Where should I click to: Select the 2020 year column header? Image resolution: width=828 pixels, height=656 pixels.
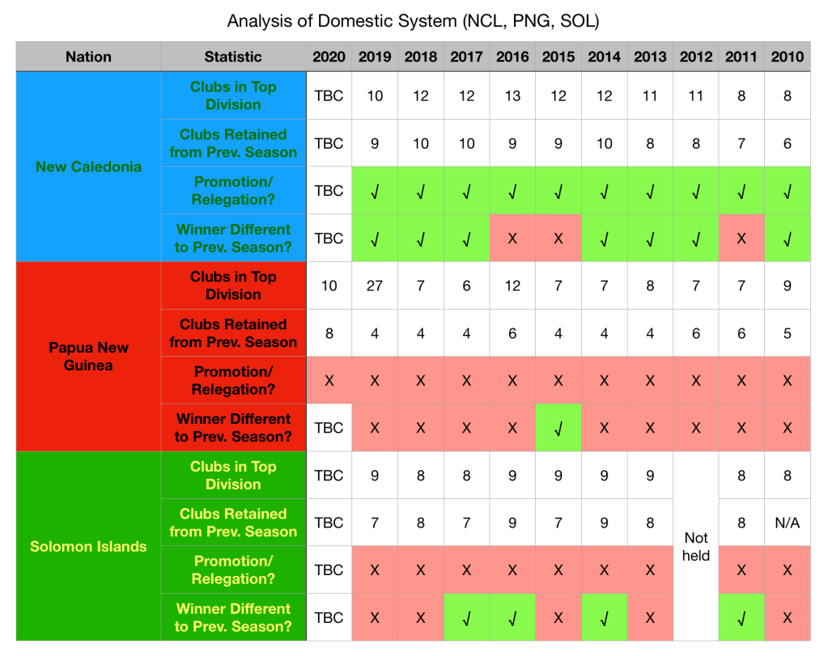click(329, 57)
